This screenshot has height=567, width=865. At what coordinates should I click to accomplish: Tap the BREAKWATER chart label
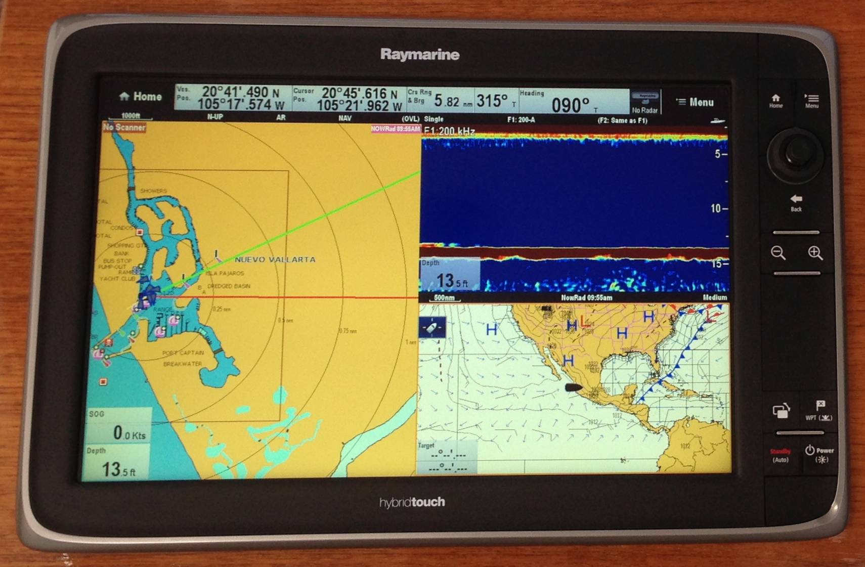183,364
